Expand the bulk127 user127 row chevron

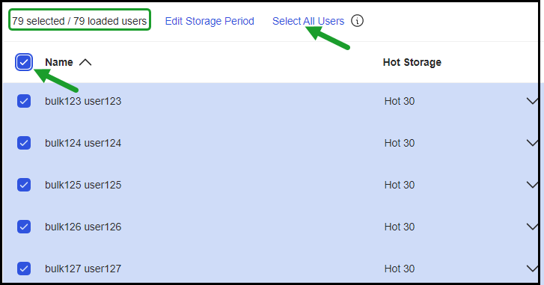point(532,269)
